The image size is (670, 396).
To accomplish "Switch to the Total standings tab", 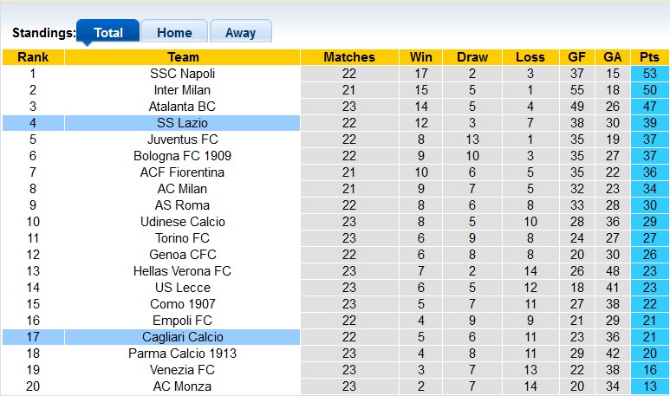I will (x=108, y=33).
